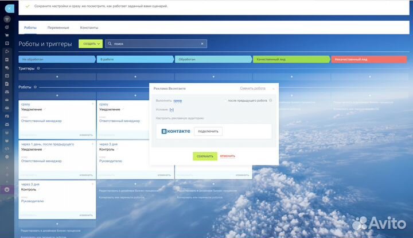
Task: Click the help icon next to Роботы
Action: [x=35, y=87]
